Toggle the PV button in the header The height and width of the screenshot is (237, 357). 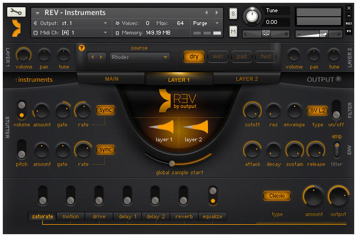pyautogui.click(x=349, y=31)
